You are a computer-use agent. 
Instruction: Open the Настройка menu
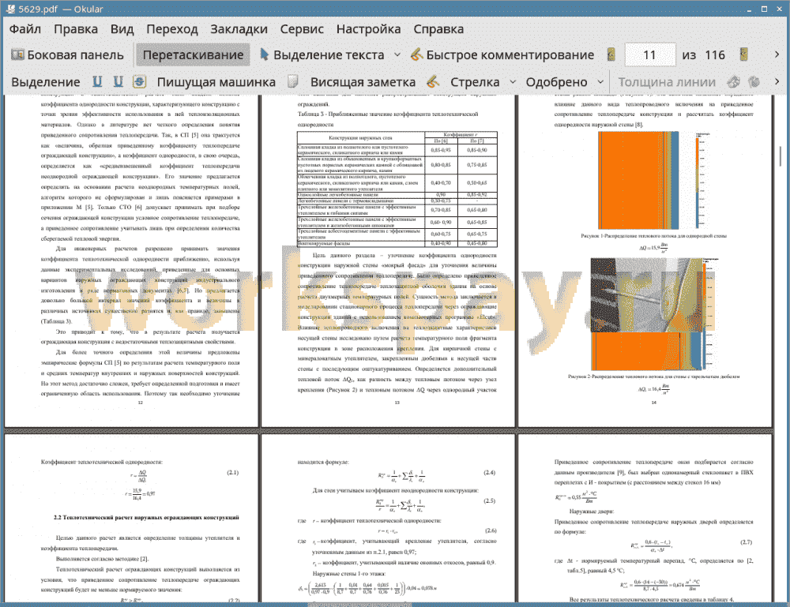[x=369, y=29]
